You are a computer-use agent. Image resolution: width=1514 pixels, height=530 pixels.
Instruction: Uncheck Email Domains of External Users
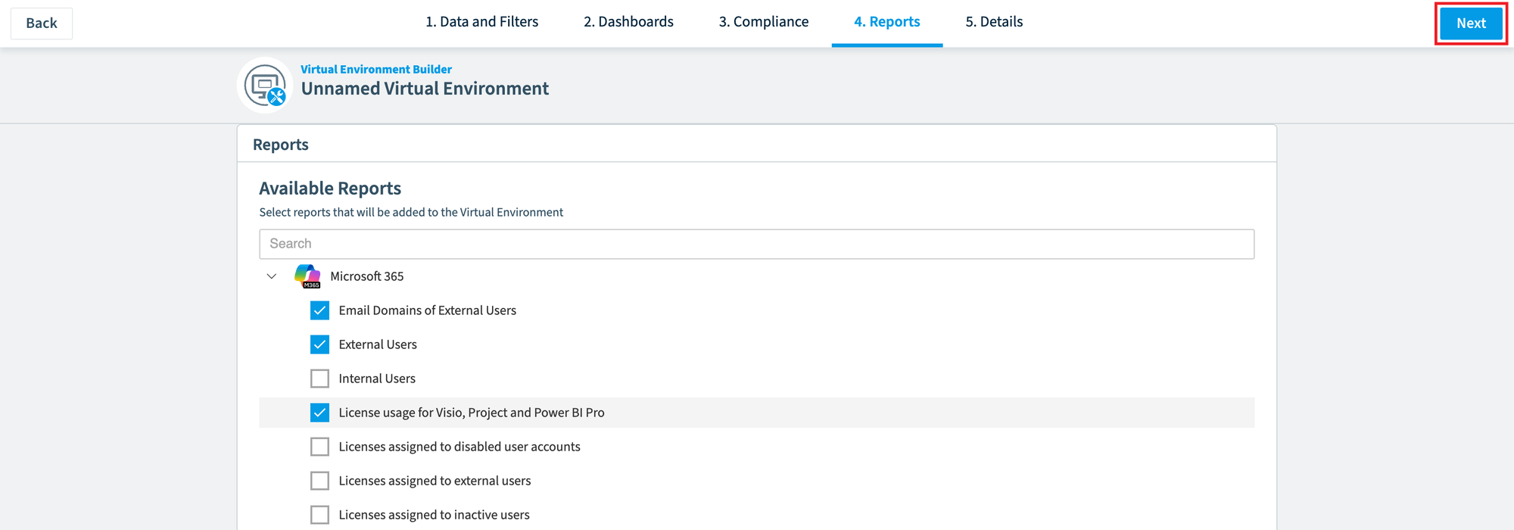click(320, 310)
